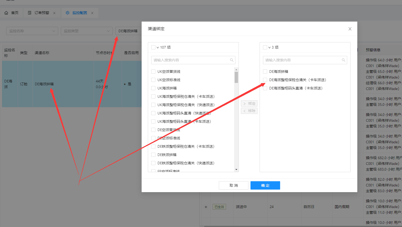Switch to the 订单预警 tab

42,13
